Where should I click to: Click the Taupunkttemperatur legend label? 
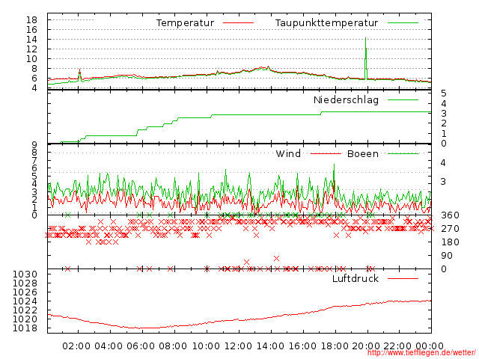pos(326,23)
